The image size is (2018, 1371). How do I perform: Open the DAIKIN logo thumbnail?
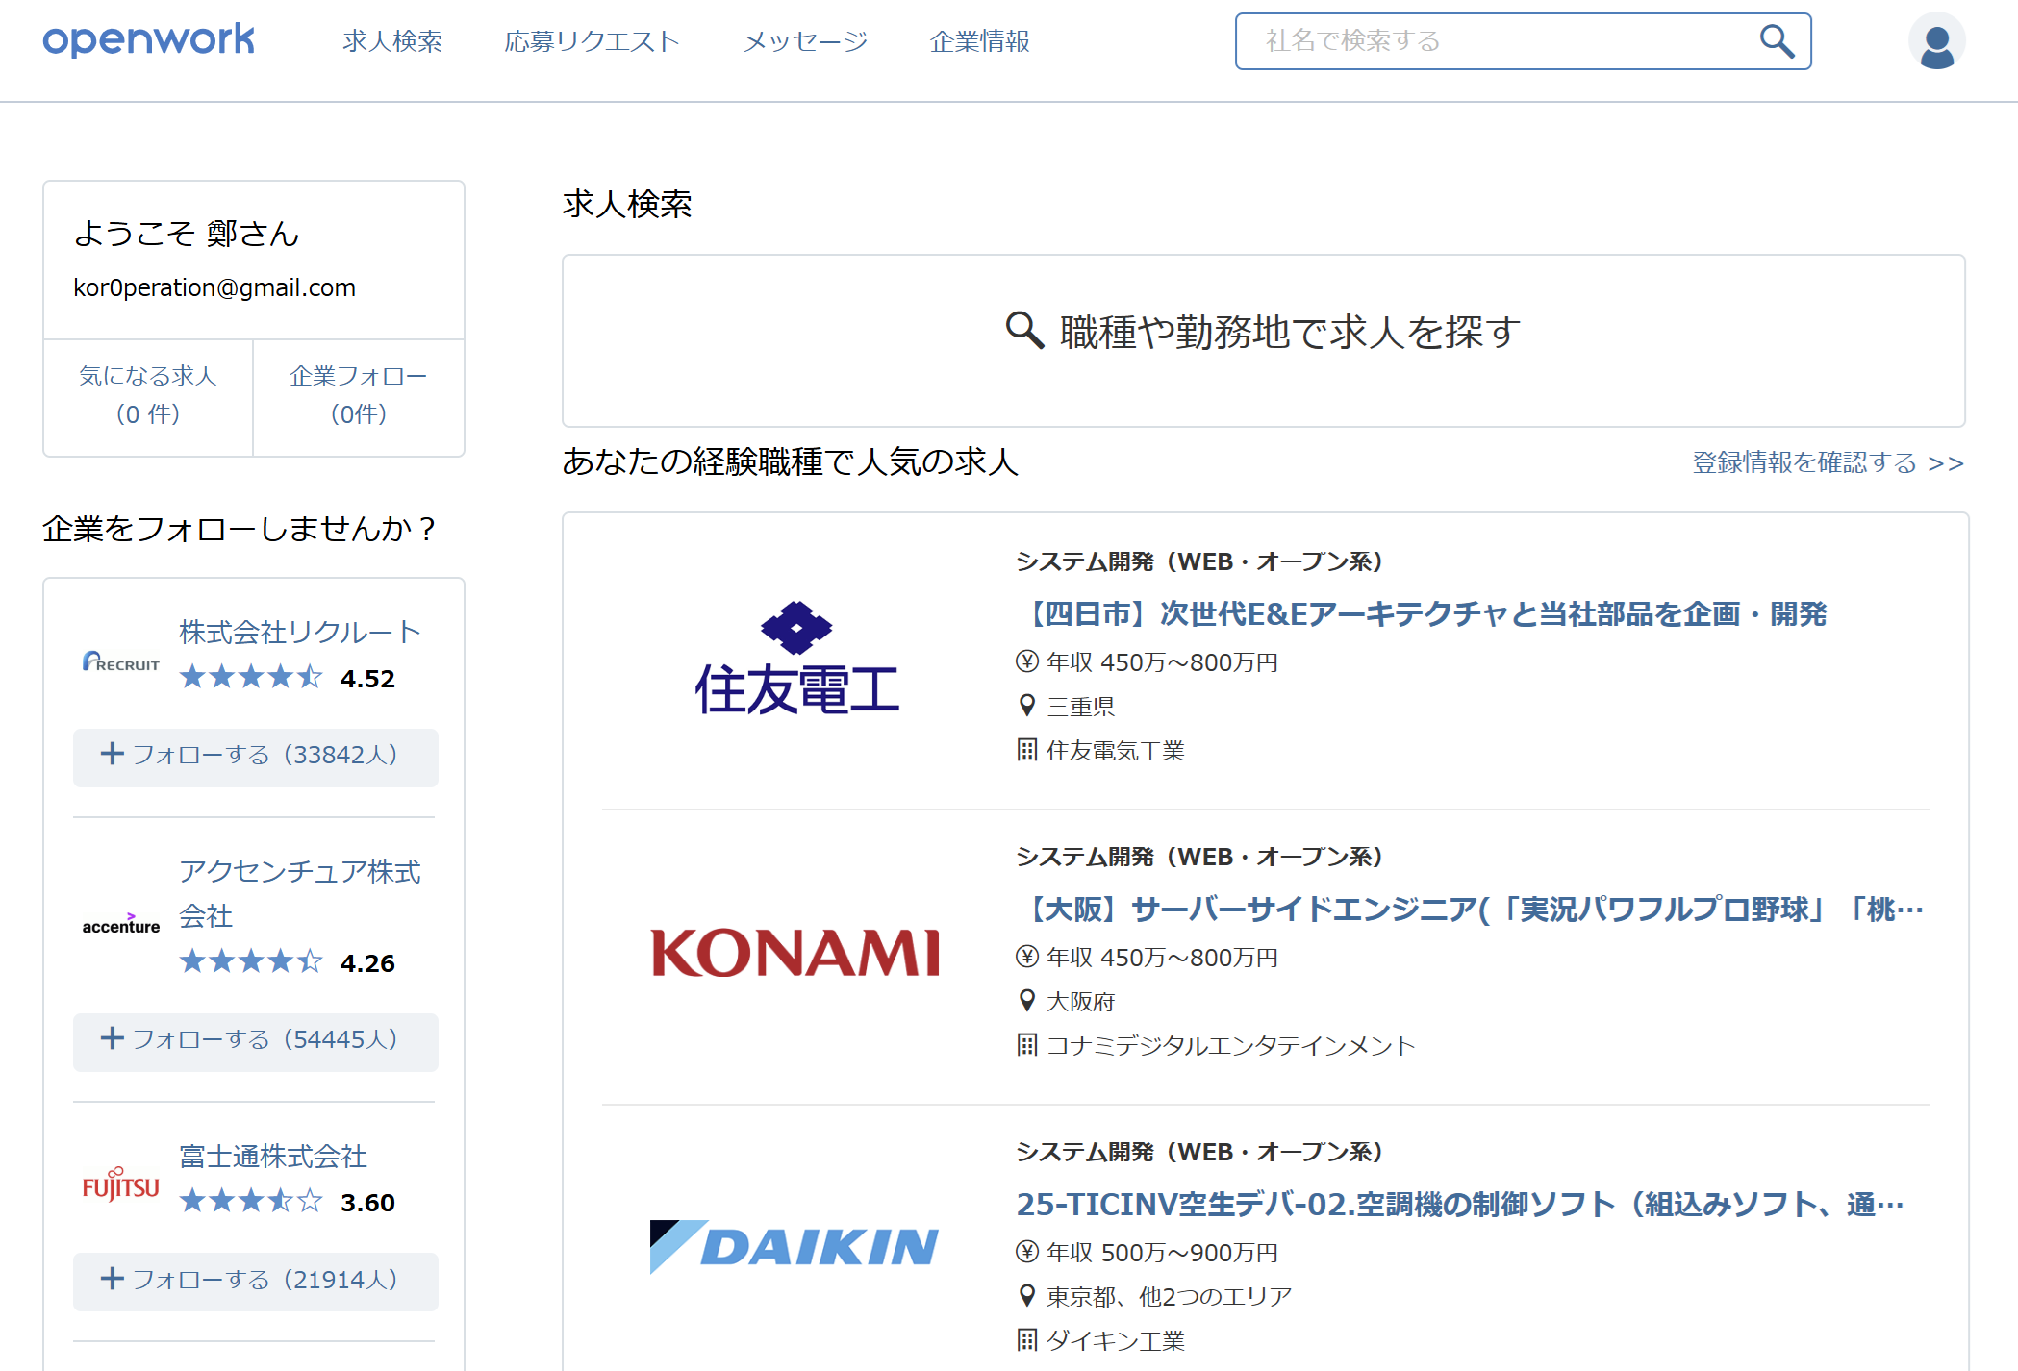coord(795,1247)
